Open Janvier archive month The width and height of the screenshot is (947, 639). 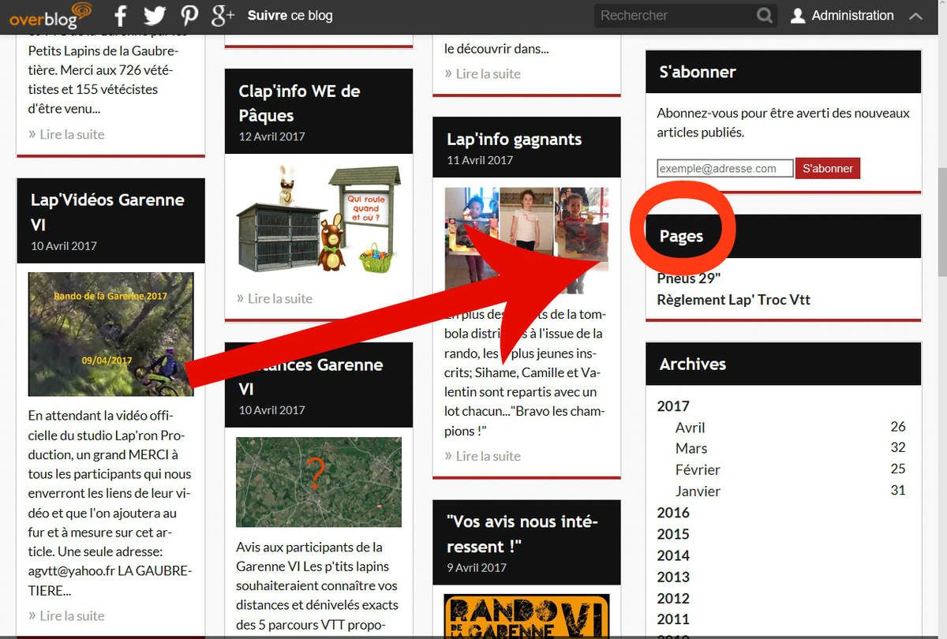pos(698,491)
